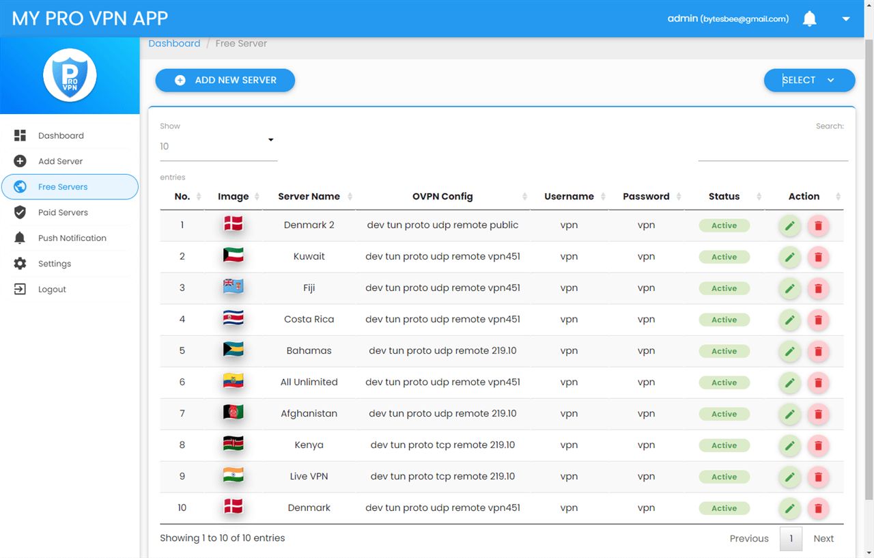
Task: Delete the Live VPN server
Action: pos(818,477)
